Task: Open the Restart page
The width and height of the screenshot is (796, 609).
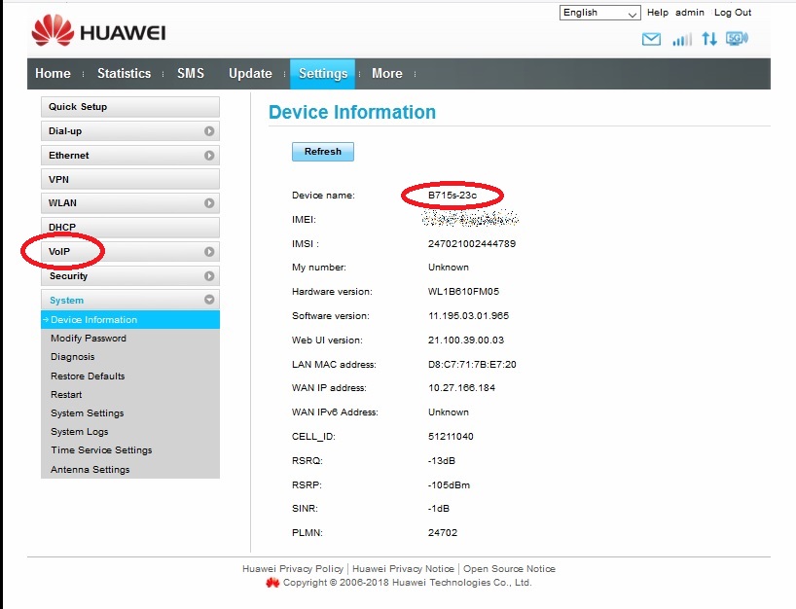Action: (66, 394)
